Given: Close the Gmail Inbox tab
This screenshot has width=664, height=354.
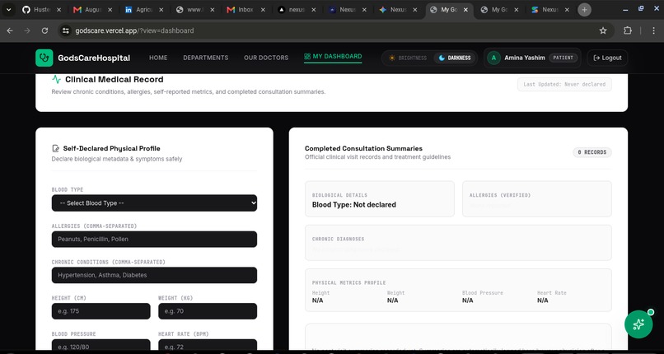Looking at the screenshot, I should point(263,10).
